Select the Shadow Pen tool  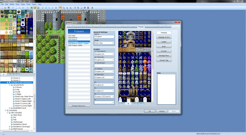(56, 8)
